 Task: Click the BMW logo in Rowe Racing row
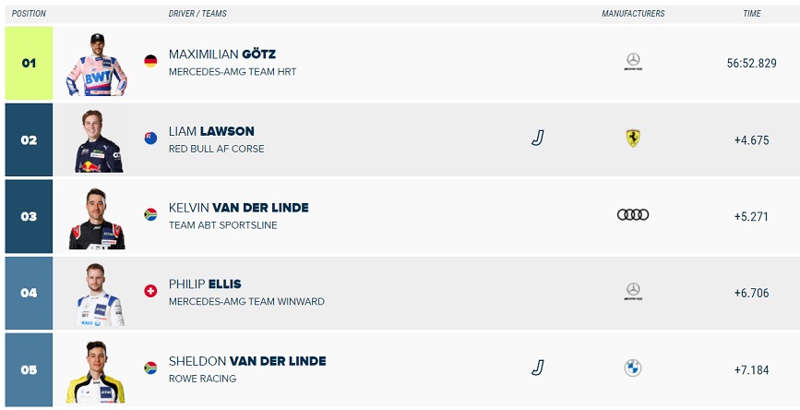(633, 368)
